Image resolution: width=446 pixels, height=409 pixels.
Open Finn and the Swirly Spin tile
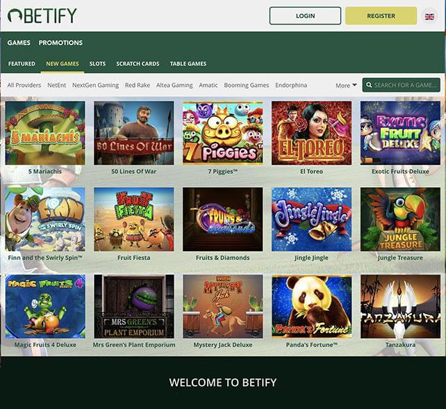45,219
